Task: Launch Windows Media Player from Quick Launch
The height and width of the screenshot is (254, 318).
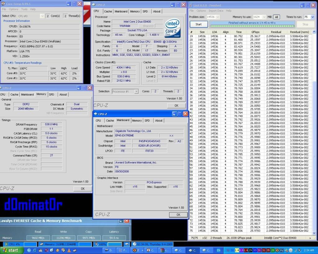Action: click(x=63, y=250)
